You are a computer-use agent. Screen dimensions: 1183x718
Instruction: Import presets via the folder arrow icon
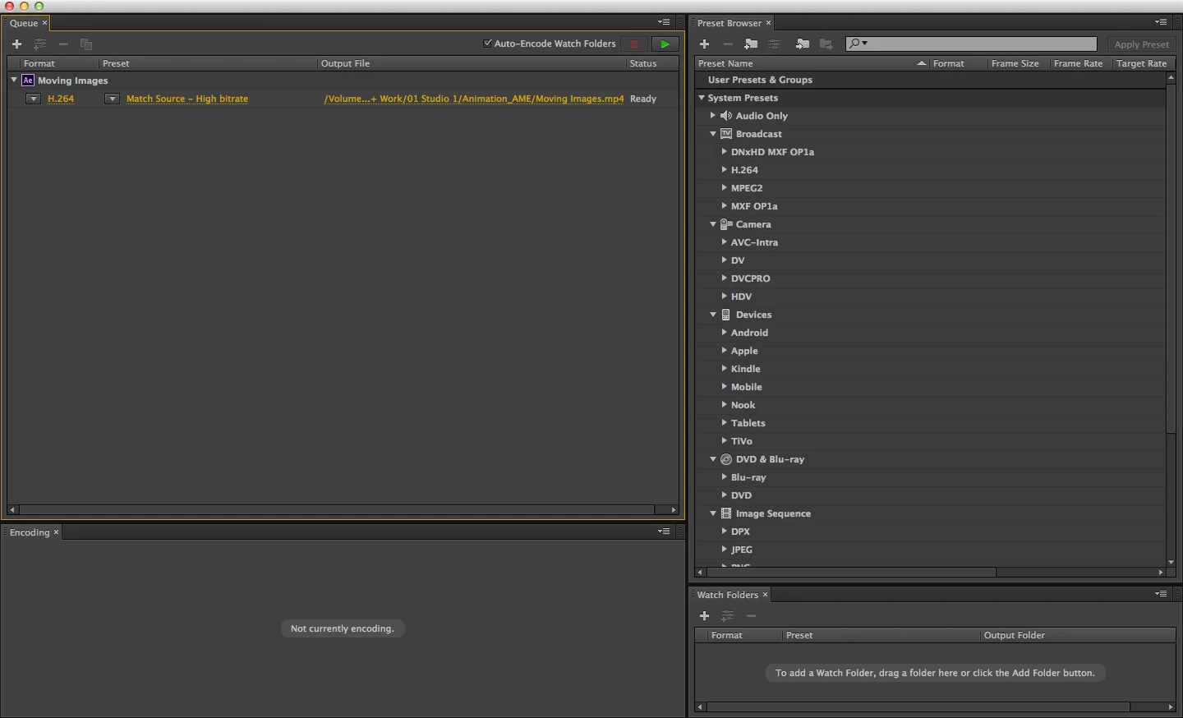(x=803, y=44)
